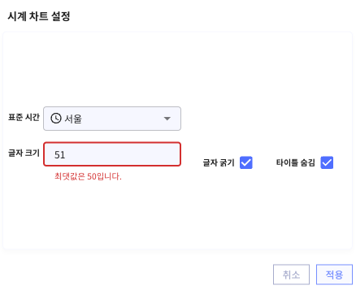
Task: Uncheck the 글자 굵기 checkbox
Action: click(246, 162)
